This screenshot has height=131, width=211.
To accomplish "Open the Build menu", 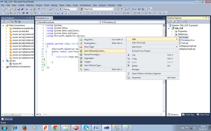I will point(46,5).
